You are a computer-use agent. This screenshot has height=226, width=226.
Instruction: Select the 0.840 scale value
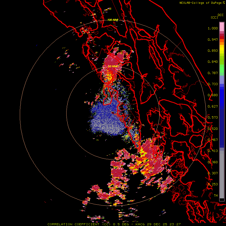click(x=213, y=62)
